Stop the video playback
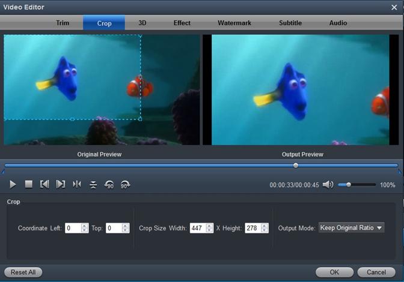 (x=29, y=184)
